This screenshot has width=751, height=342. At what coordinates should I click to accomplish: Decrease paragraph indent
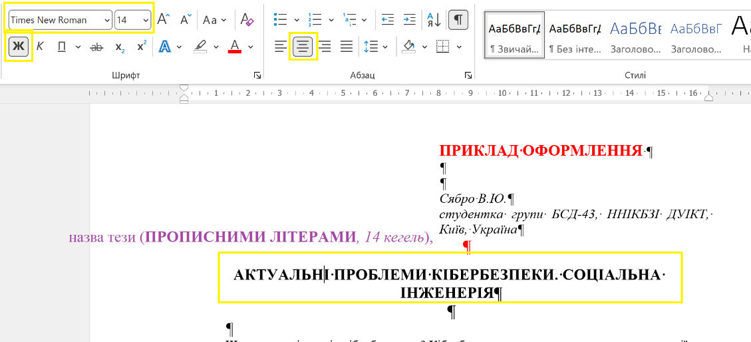tap(388, 20)
